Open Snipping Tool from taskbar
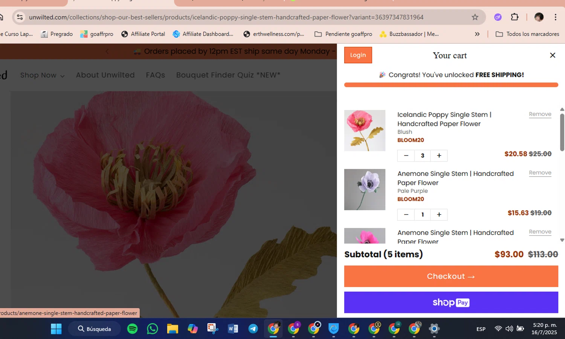 click(213, 329)
